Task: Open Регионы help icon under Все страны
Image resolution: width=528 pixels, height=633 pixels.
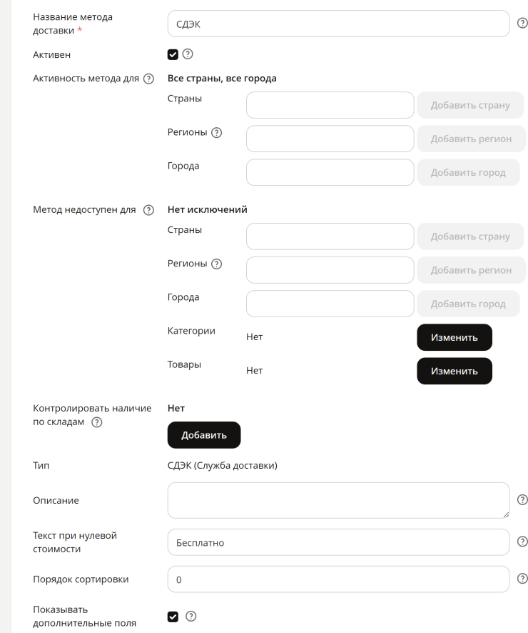Action: [217, 132]
